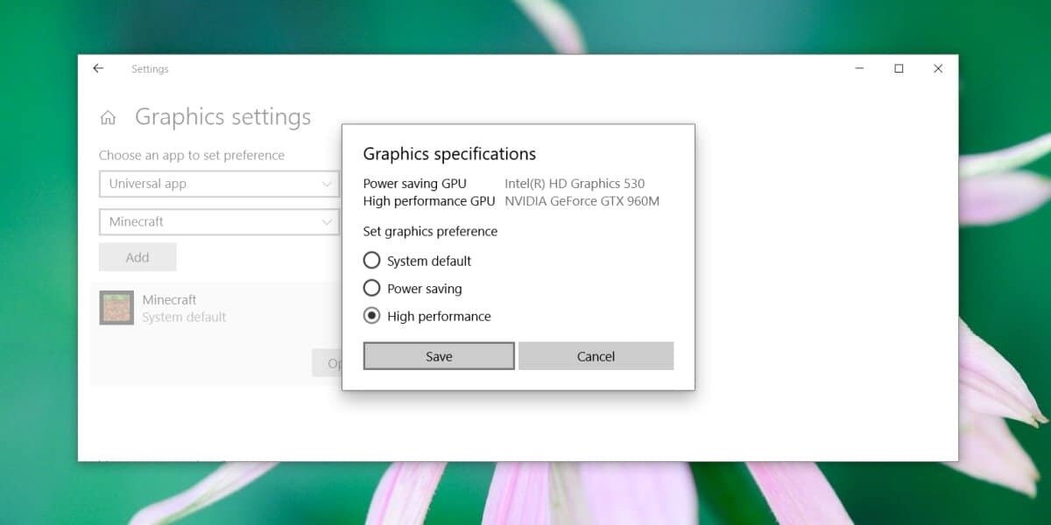Select the High performance radio button
Image resolution: width=1051 pixels, height=525 pixels.
tap(372, 316)
